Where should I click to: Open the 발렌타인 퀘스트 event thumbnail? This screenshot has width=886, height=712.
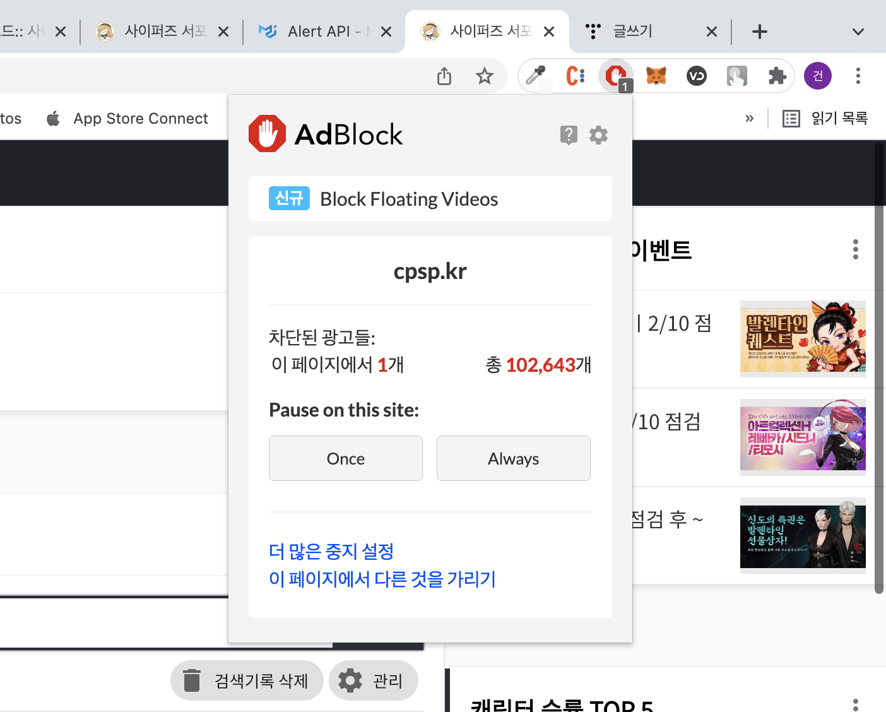803,339
